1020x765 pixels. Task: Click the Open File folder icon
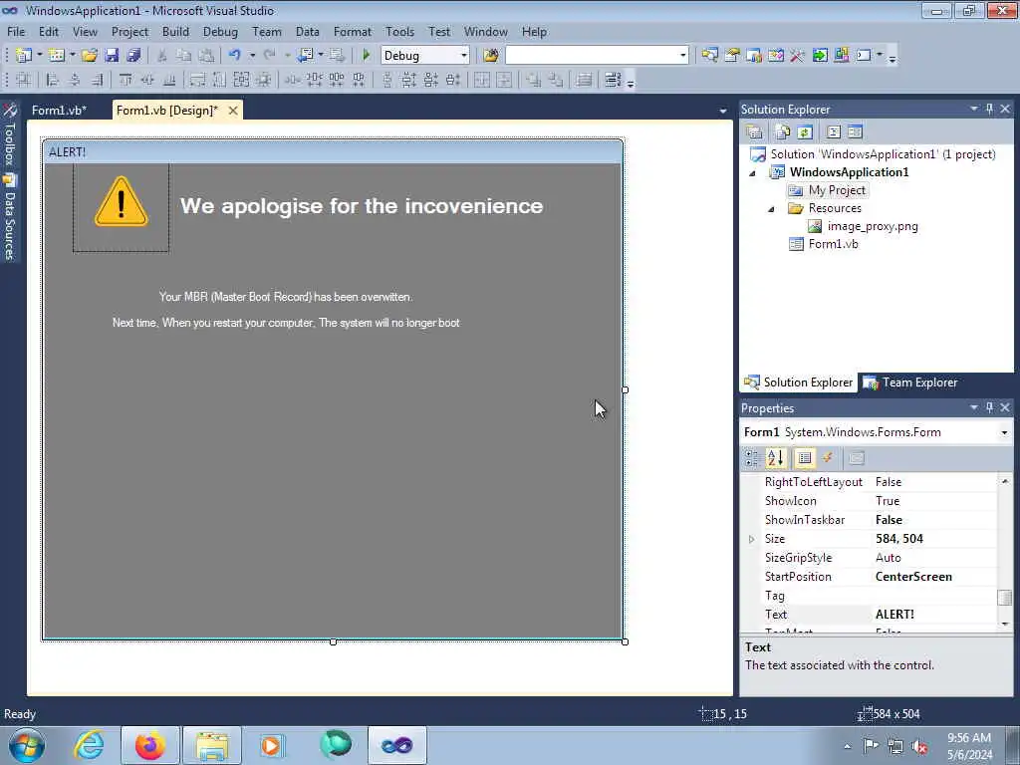pyautogui.click(x=89, y=56)
